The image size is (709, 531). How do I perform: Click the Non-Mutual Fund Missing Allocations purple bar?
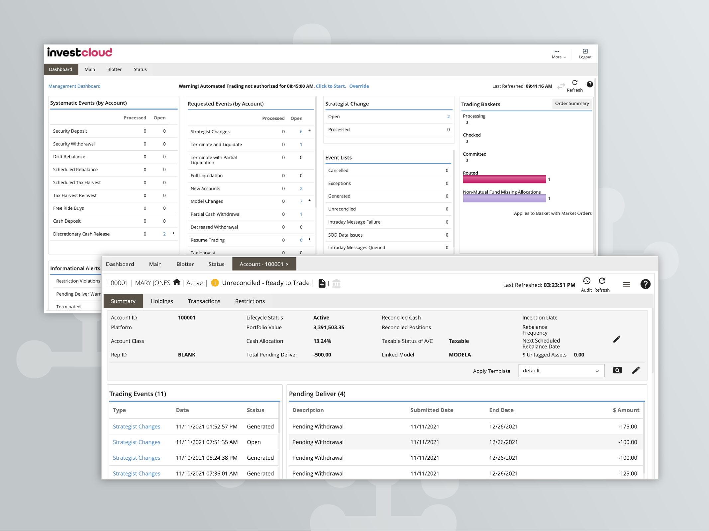click(504, 198)
